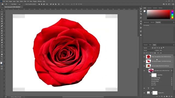This screenshot has height=98, width=175.
Task: Open the Window menu
Action: click(40, 1)
